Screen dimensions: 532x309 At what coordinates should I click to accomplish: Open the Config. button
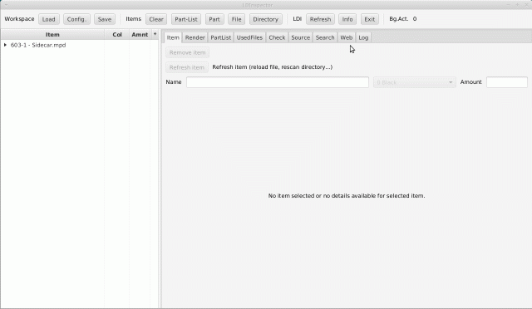pyautogui.click(x=76, y=19)
